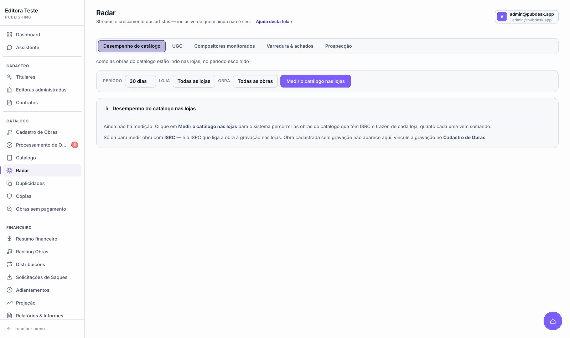Click the Radar target icon in sidebar

pos(10,170)
